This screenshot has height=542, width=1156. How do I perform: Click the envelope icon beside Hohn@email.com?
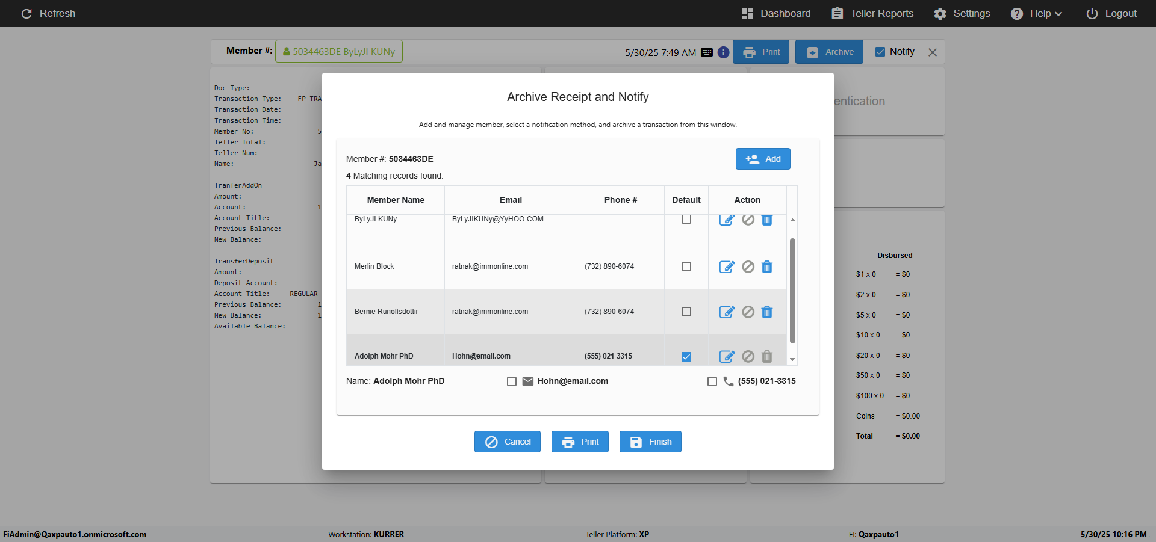[x=528, y=381]
